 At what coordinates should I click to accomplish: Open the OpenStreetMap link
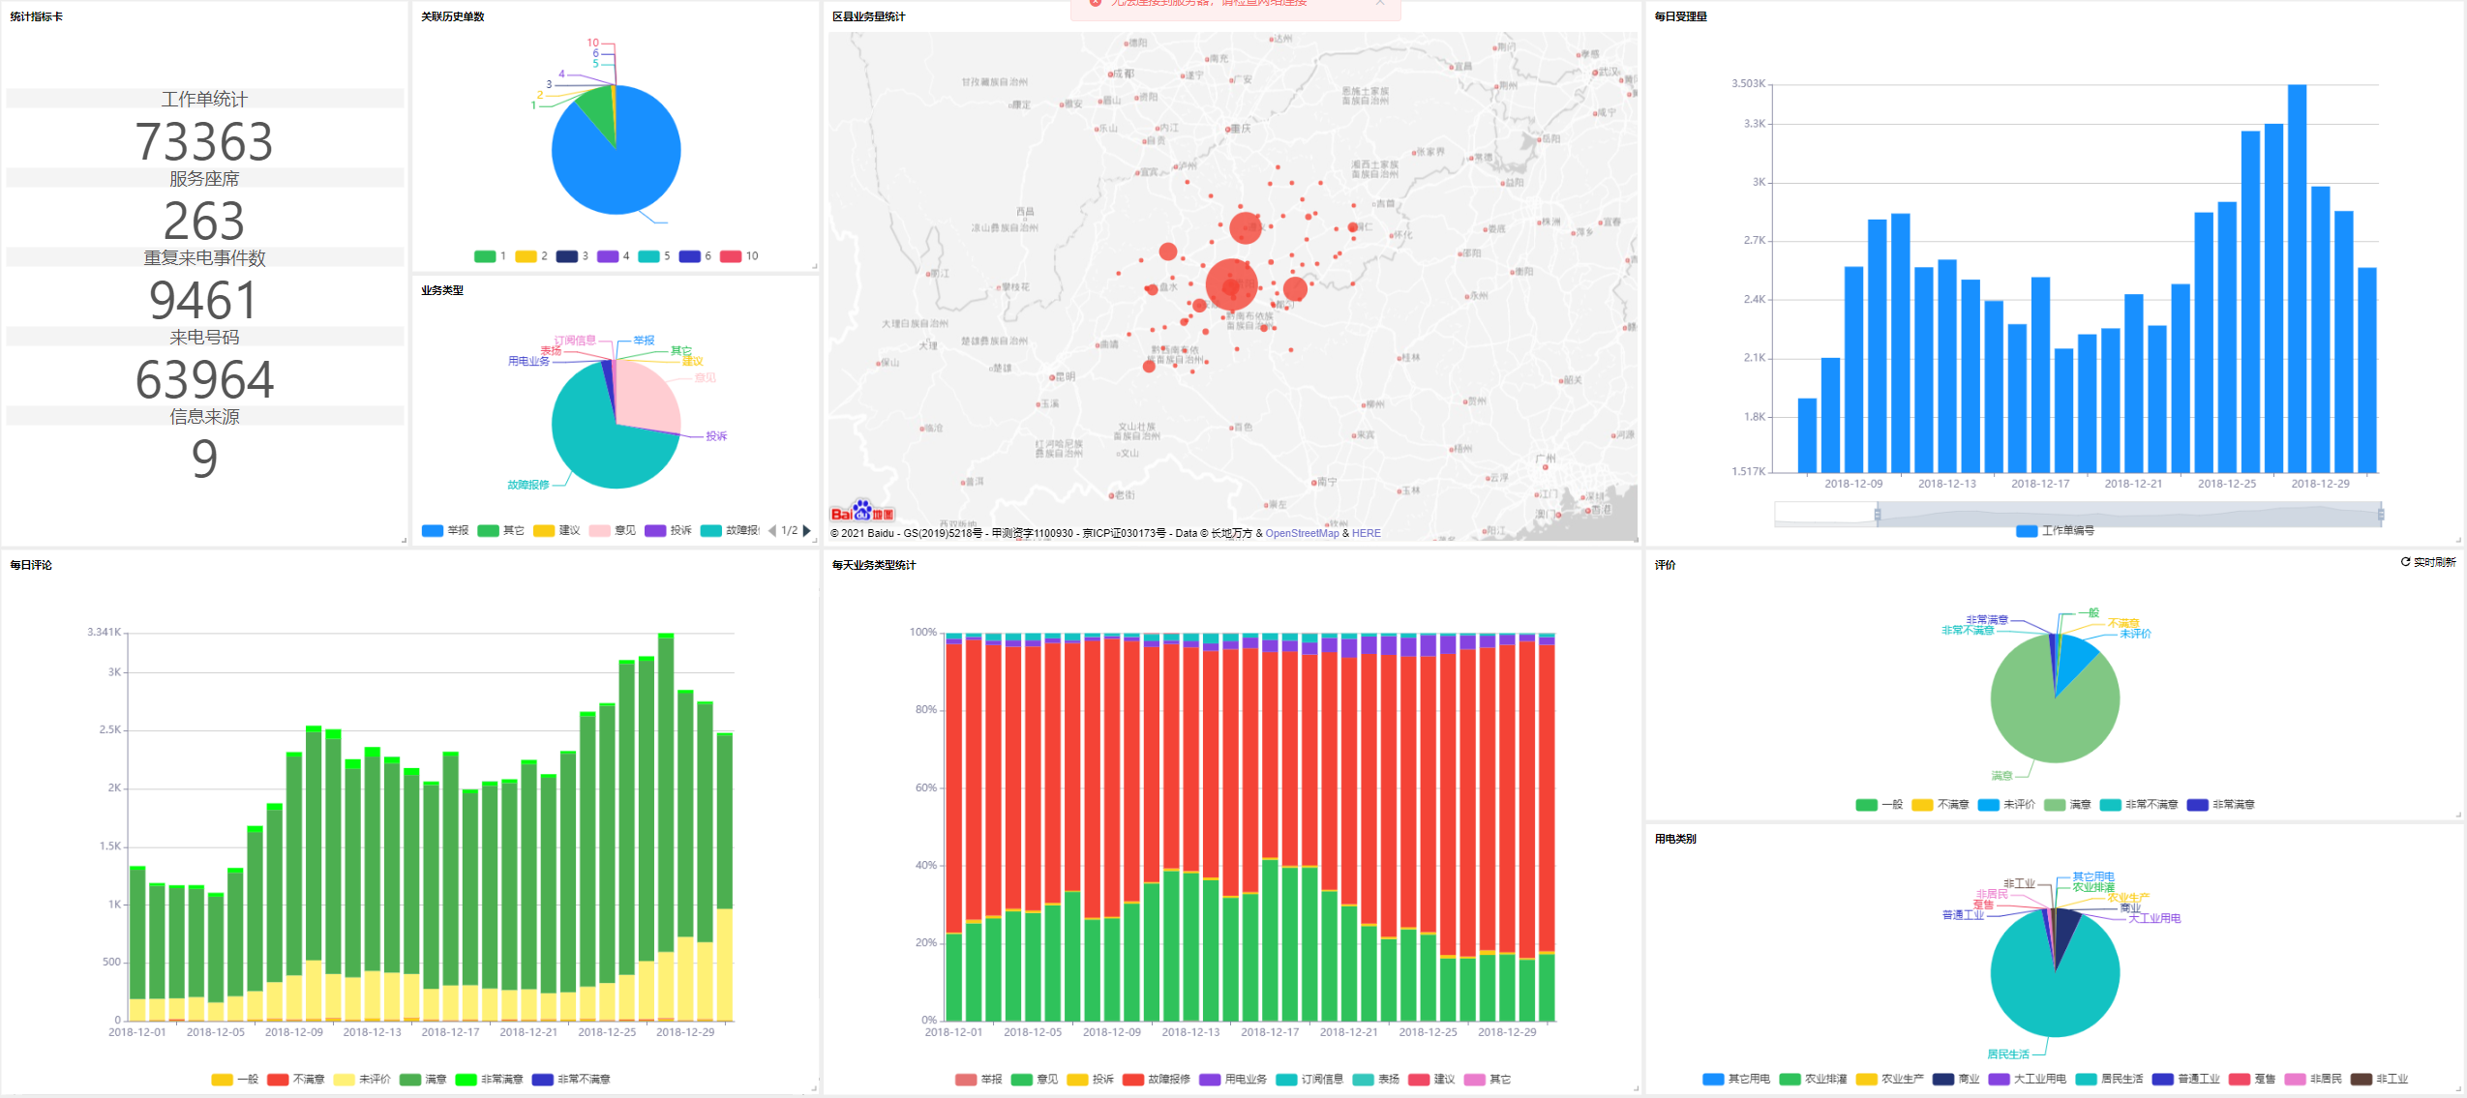coord(1302,533)
